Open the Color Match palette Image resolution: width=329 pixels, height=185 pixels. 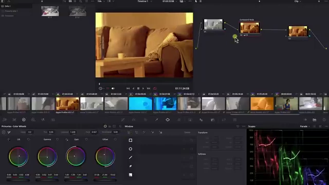click(14, 120)
